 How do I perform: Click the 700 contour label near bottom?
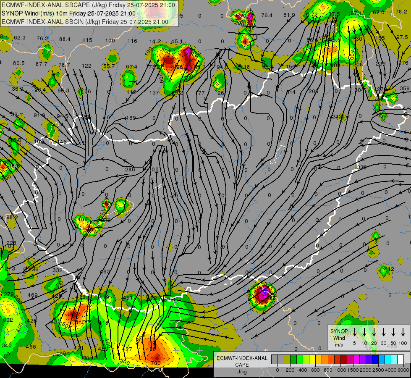point(156,363)
